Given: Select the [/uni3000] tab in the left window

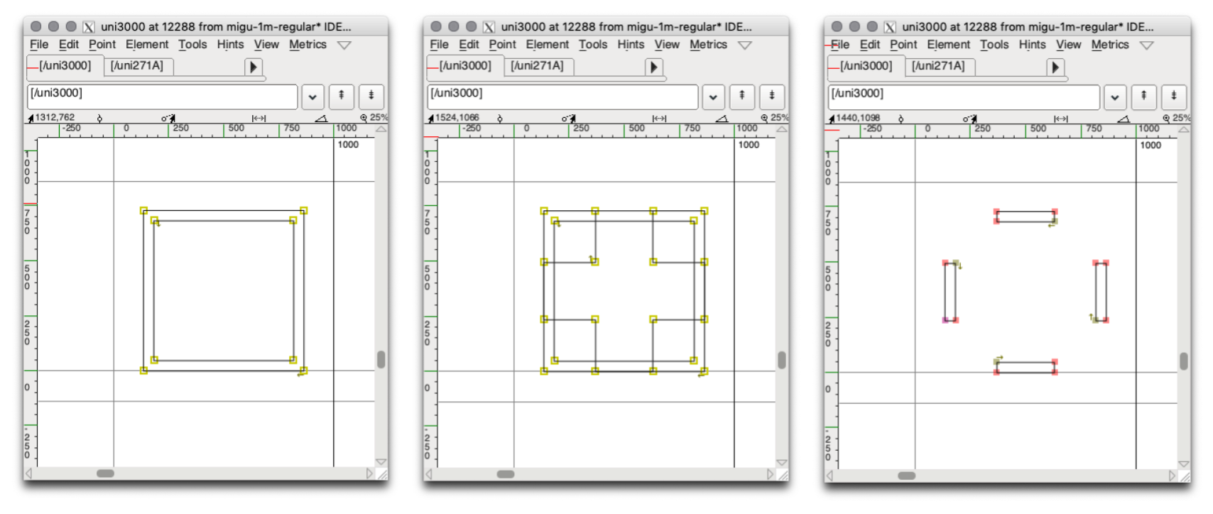Looking at the screenshot, I should click(65, 66).
